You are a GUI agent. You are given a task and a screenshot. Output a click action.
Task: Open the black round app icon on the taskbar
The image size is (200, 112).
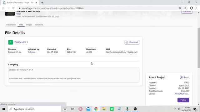click(135, 109)
